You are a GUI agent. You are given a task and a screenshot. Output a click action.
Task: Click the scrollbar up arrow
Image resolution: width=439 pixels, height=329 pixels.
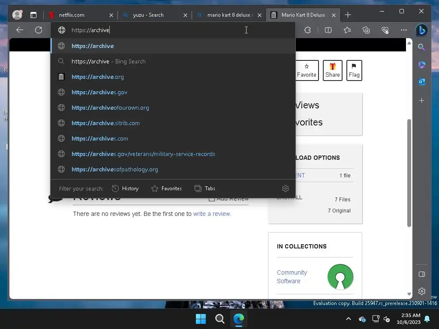point(409,43)
